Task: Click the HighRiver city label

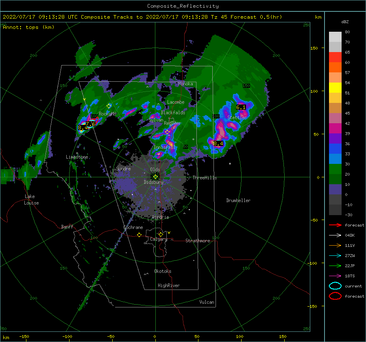Action: point(169,285)
